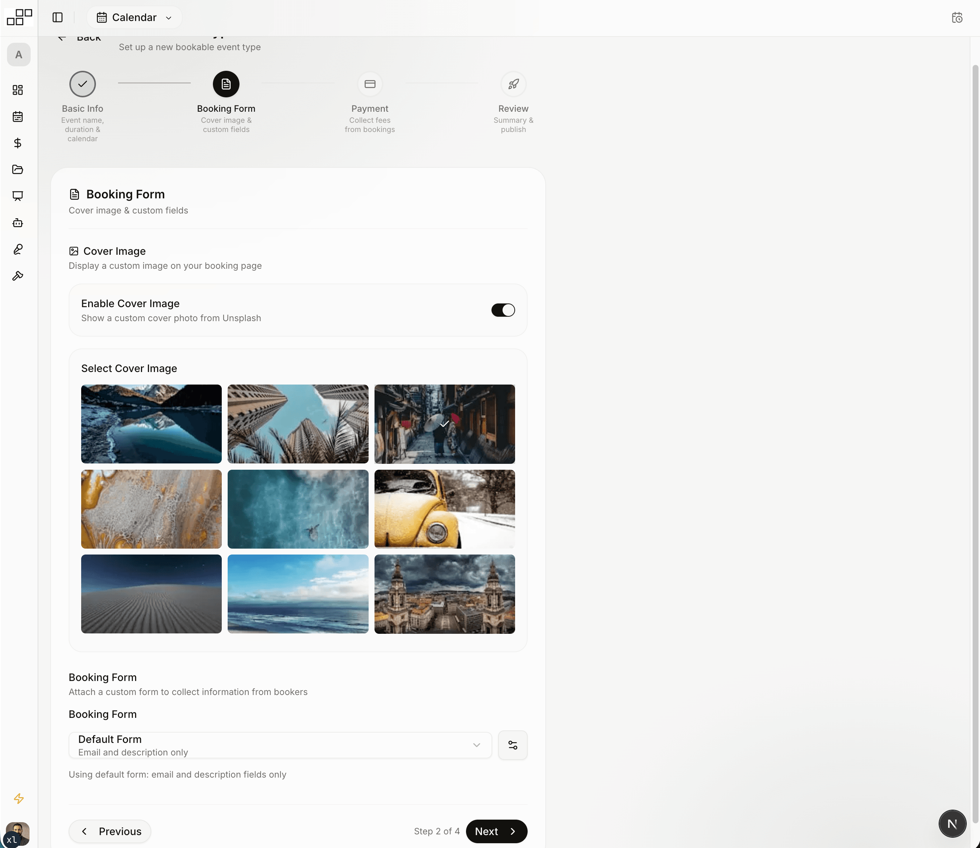Select the golden abstract paint cover image
980x848 pixels.
pyautogui.click(x=151, y=509)
